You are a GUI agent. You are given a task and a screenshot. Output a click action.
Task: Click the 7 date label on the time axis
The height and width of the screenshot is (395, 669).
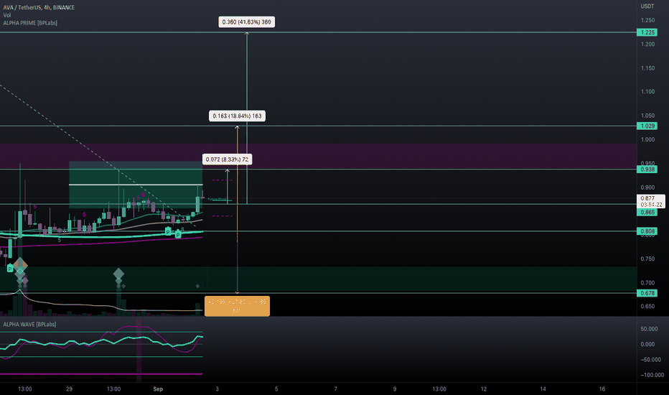(335, 389)
